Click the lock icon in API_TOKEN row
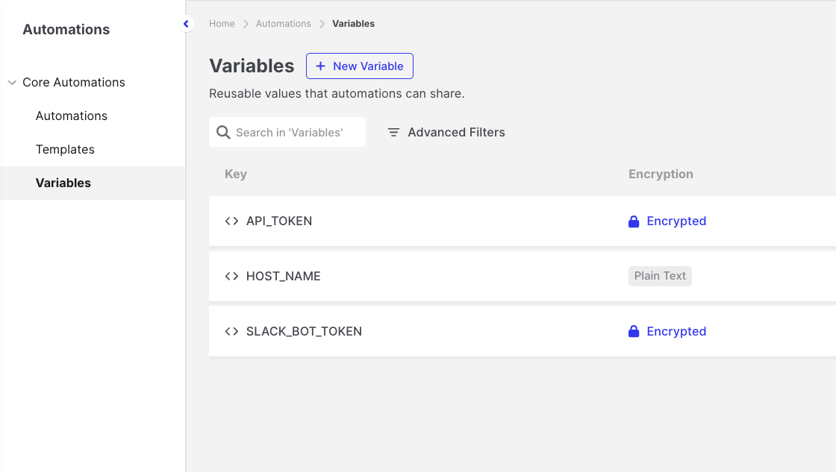836x472 pixels. coord(634,221)
